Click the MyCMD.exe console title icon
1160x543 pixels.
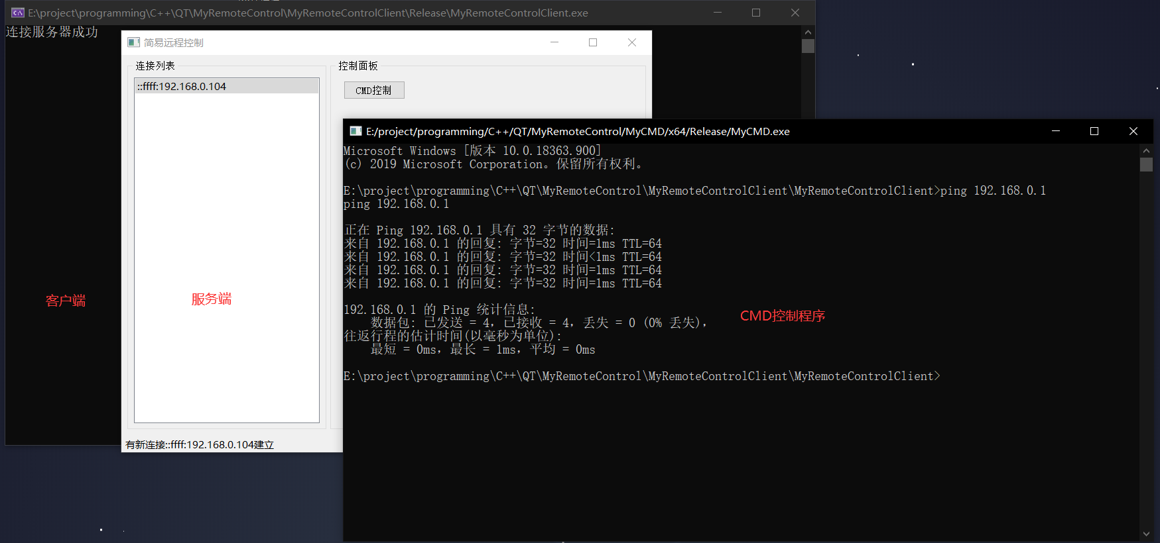click(355, 131)
